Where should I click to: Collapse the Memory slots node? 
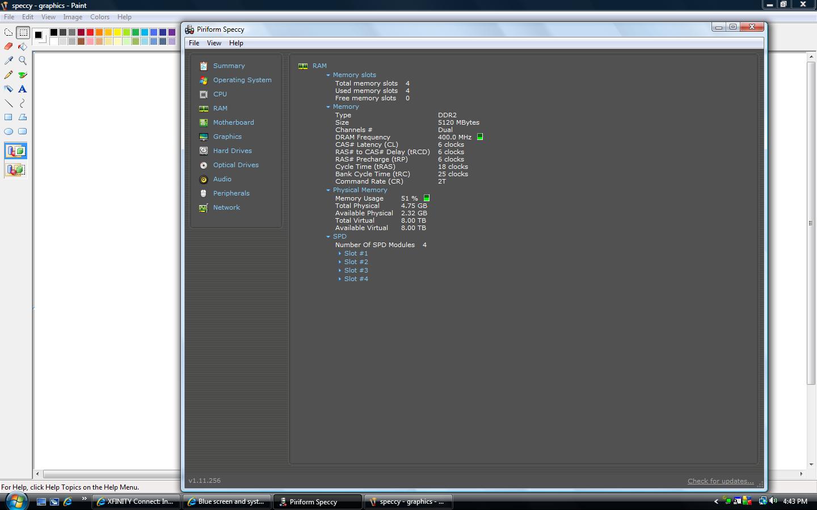pos(328,75)
